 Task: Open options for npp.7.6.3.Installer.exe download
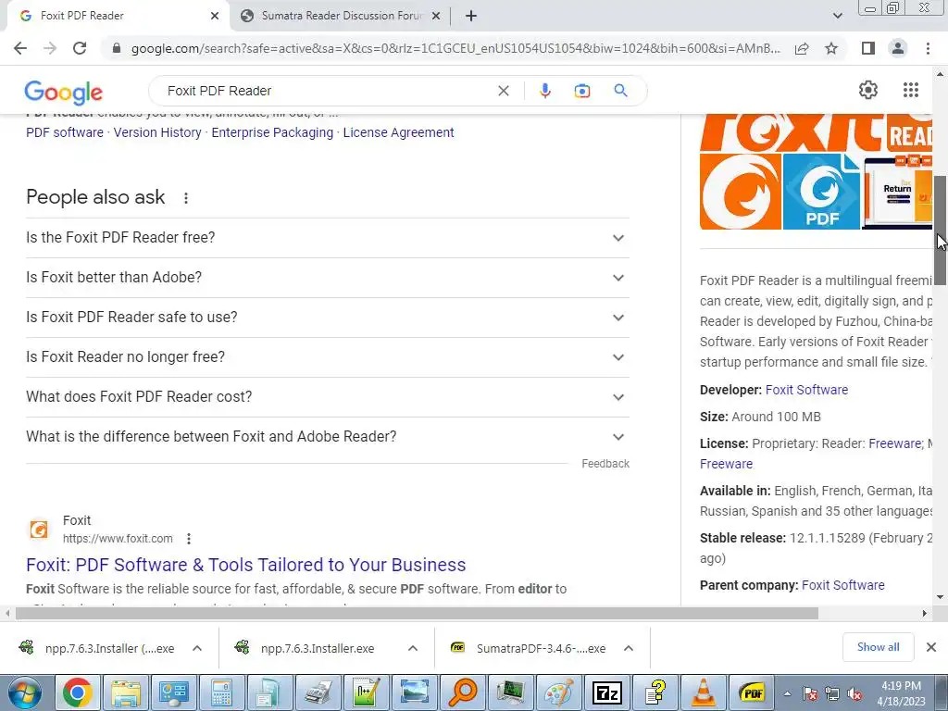pyautogui.click(x=413, y=648)
